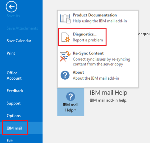This screenshot has height=144, width=150.
Task: Click the IBM mail Help question icon
Action: pyautogui.click(x=70, y=96)
